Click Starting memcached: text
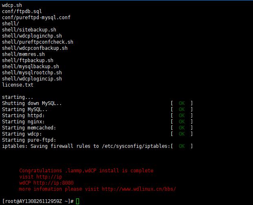253x205 pixels. 29,128
